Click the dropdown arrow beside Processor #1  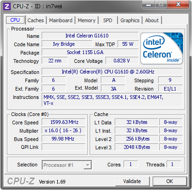tap(87, 165)
